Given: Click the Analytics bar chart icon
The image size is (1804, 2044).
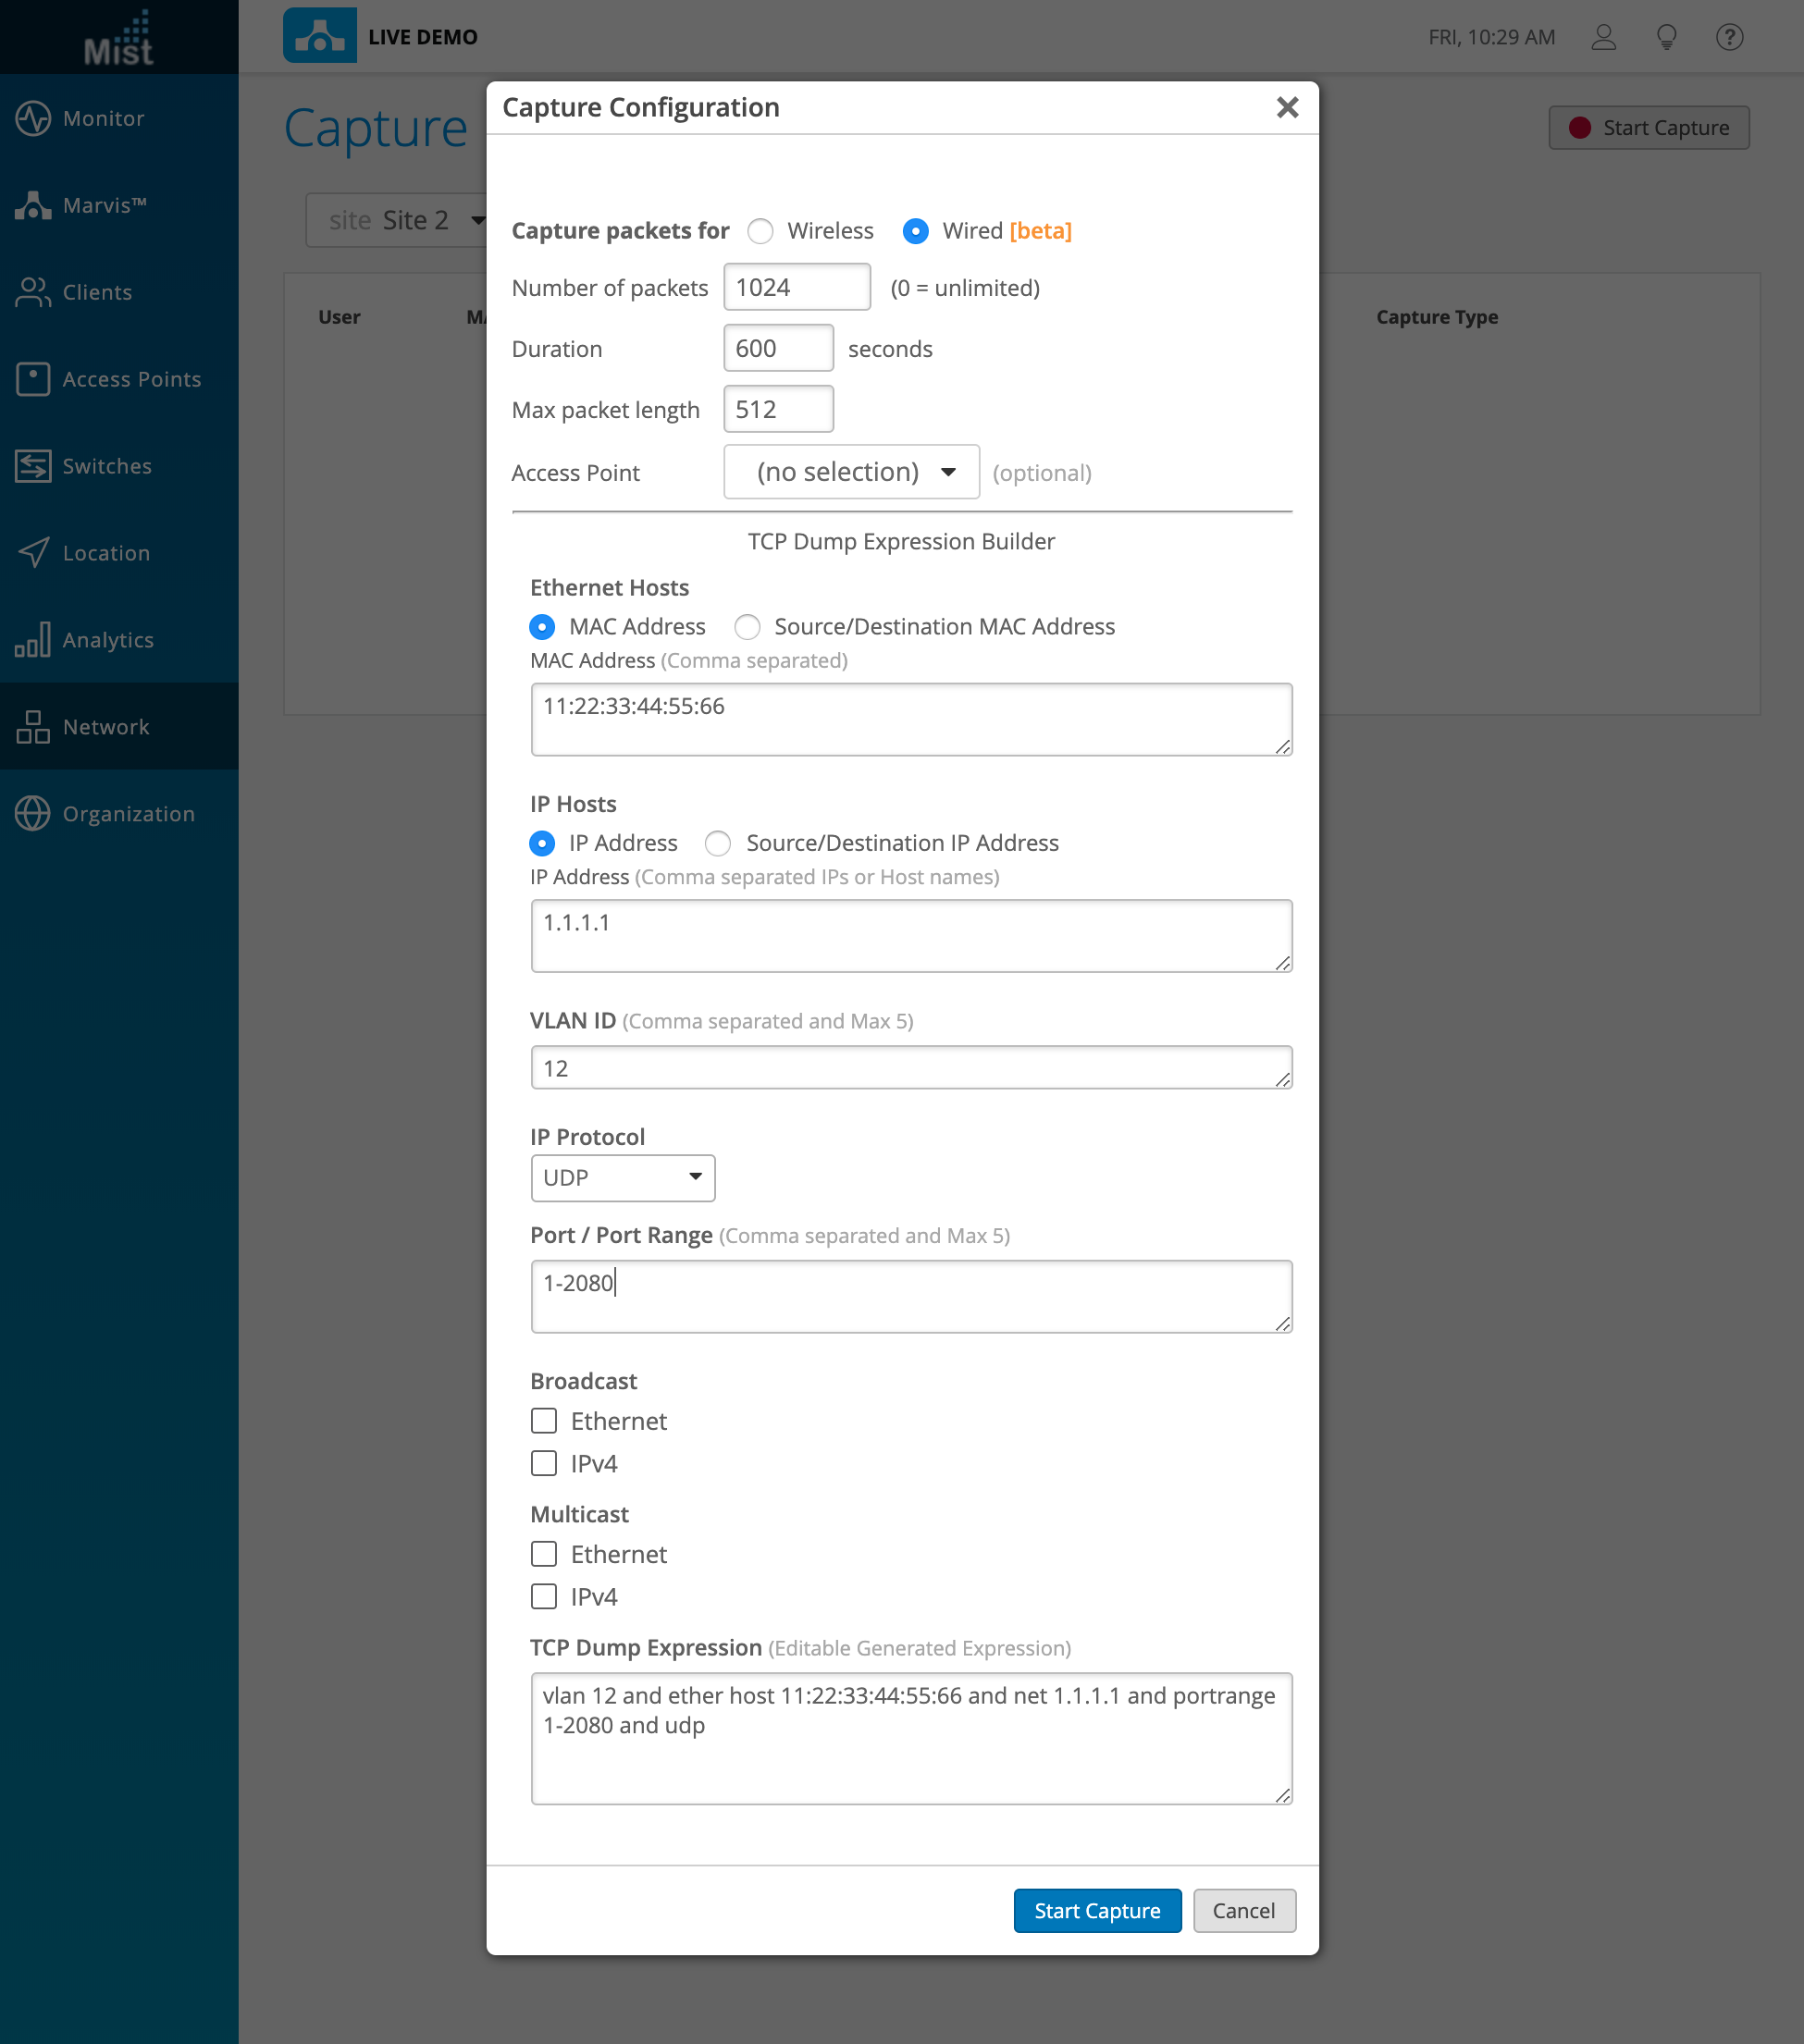Looking at the screenshot, I should coord(32,640).
